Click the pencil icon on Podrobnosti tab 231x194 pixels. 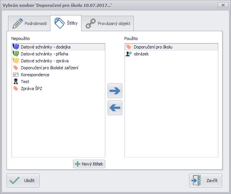tap(18, 23)
